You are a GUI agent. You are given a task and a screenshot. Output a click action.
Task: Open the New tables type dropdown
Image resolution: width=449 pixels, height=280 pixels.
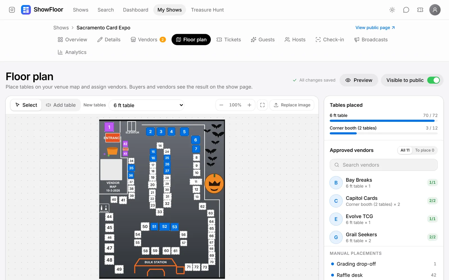(146, 105)
